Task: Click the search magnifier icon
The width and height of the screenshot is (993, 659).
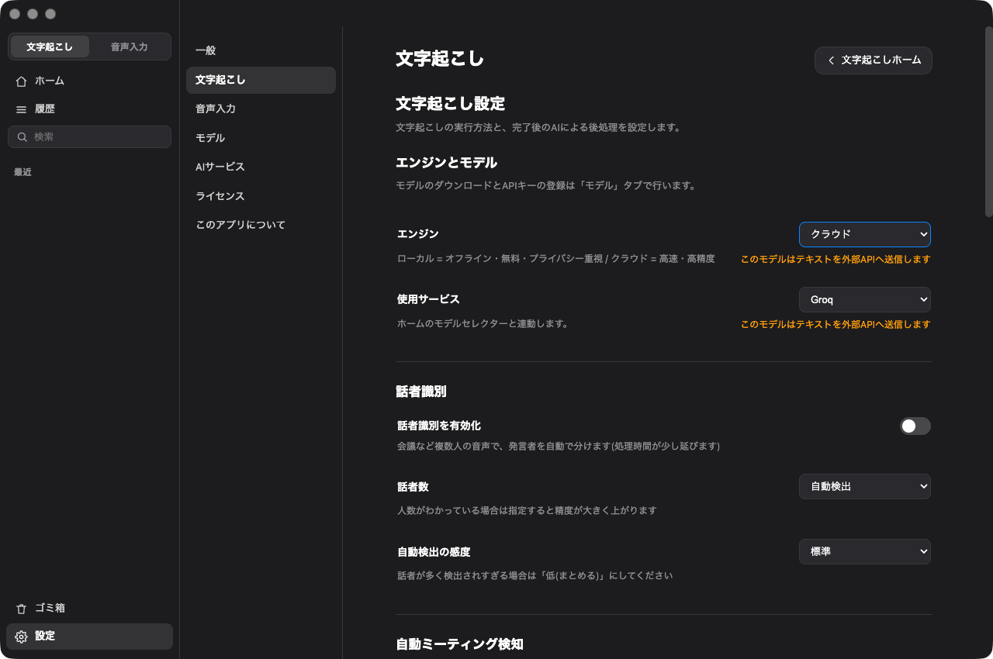Action: [x=22, y=136]
